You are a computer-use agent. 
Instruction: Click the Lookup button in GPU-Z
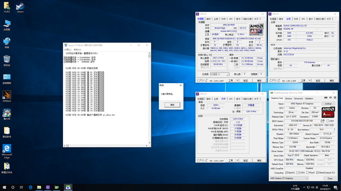point(328,104)
